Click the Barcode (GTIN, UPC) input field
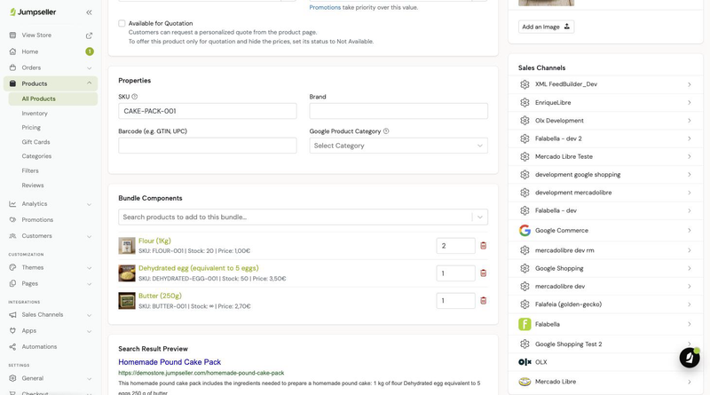Screen dimensions: 710x395 point(208,146)
